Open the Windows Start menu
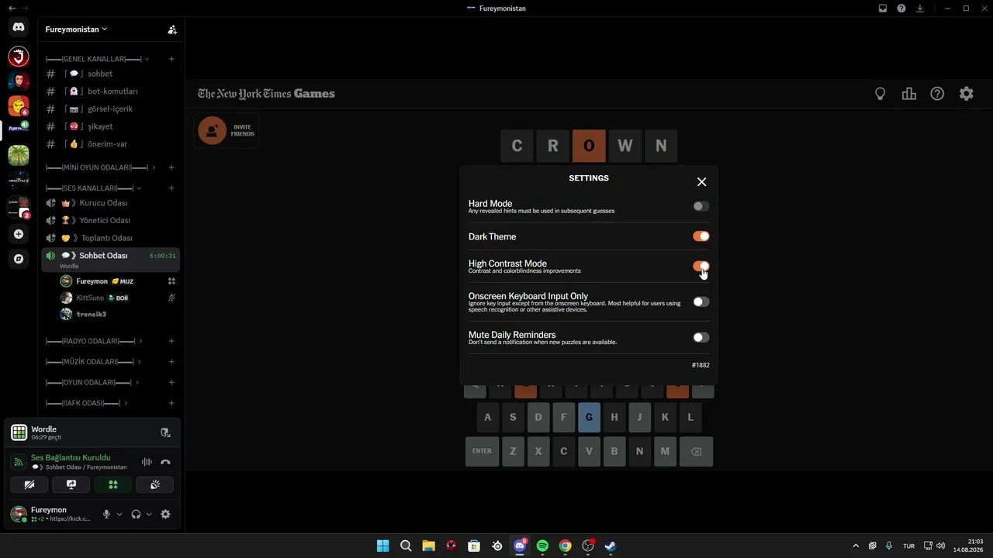993x558 pixels. (382, 546)
